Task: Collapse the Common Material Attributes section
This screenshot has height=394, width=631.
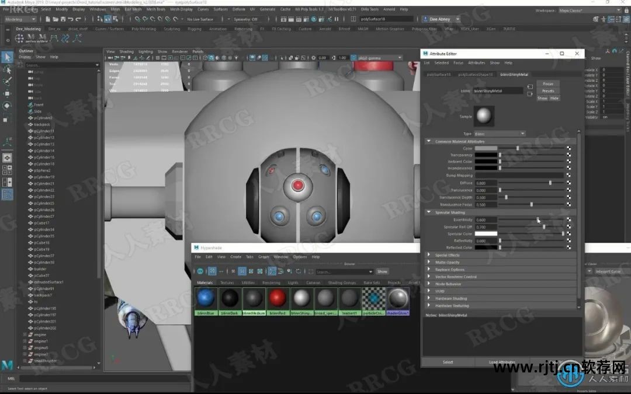Action: click(429, 141)
